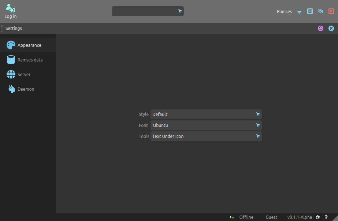Click the palette icon beside Appearance
Viewport: 338px width, 221px height.
(11, 45)
